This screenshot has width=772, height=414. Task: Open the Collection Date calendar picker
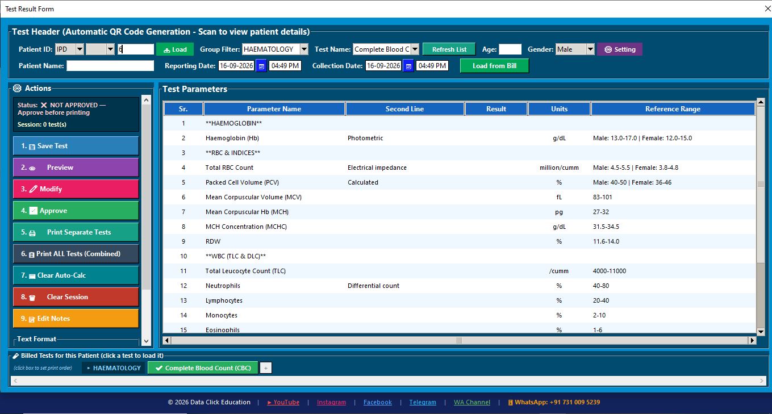point(408,66)
